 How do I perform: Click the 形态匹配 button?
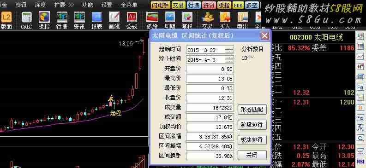[x=252, y=110]
